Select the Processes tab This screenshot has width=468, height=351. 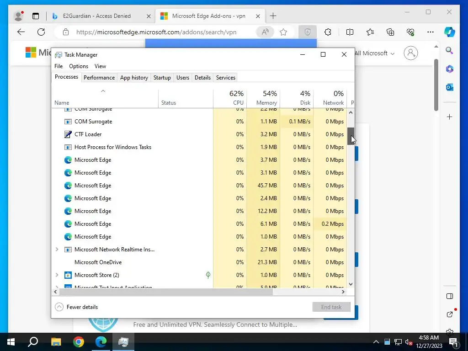click(x=67, y=77)
